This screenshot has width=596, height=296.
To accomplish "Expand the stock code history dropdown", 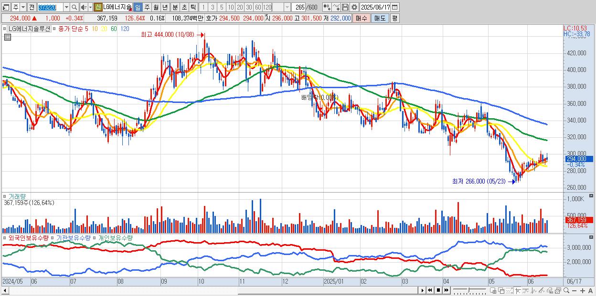I will 66,7.
